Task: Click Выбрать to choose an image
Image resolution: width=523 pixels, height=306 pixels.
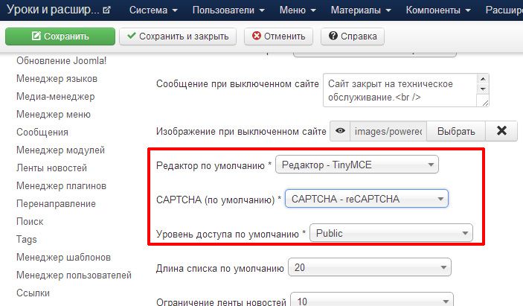Action: pos(455,131)
